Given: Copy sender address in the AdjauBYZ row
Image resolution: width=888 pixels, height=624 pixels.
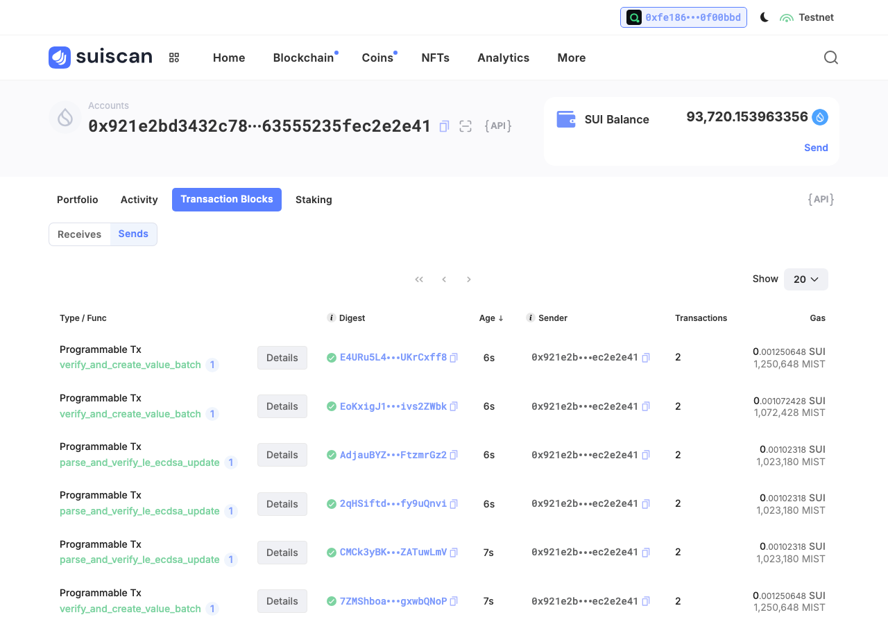Looking at the screenshot, I should pos(646,455).
